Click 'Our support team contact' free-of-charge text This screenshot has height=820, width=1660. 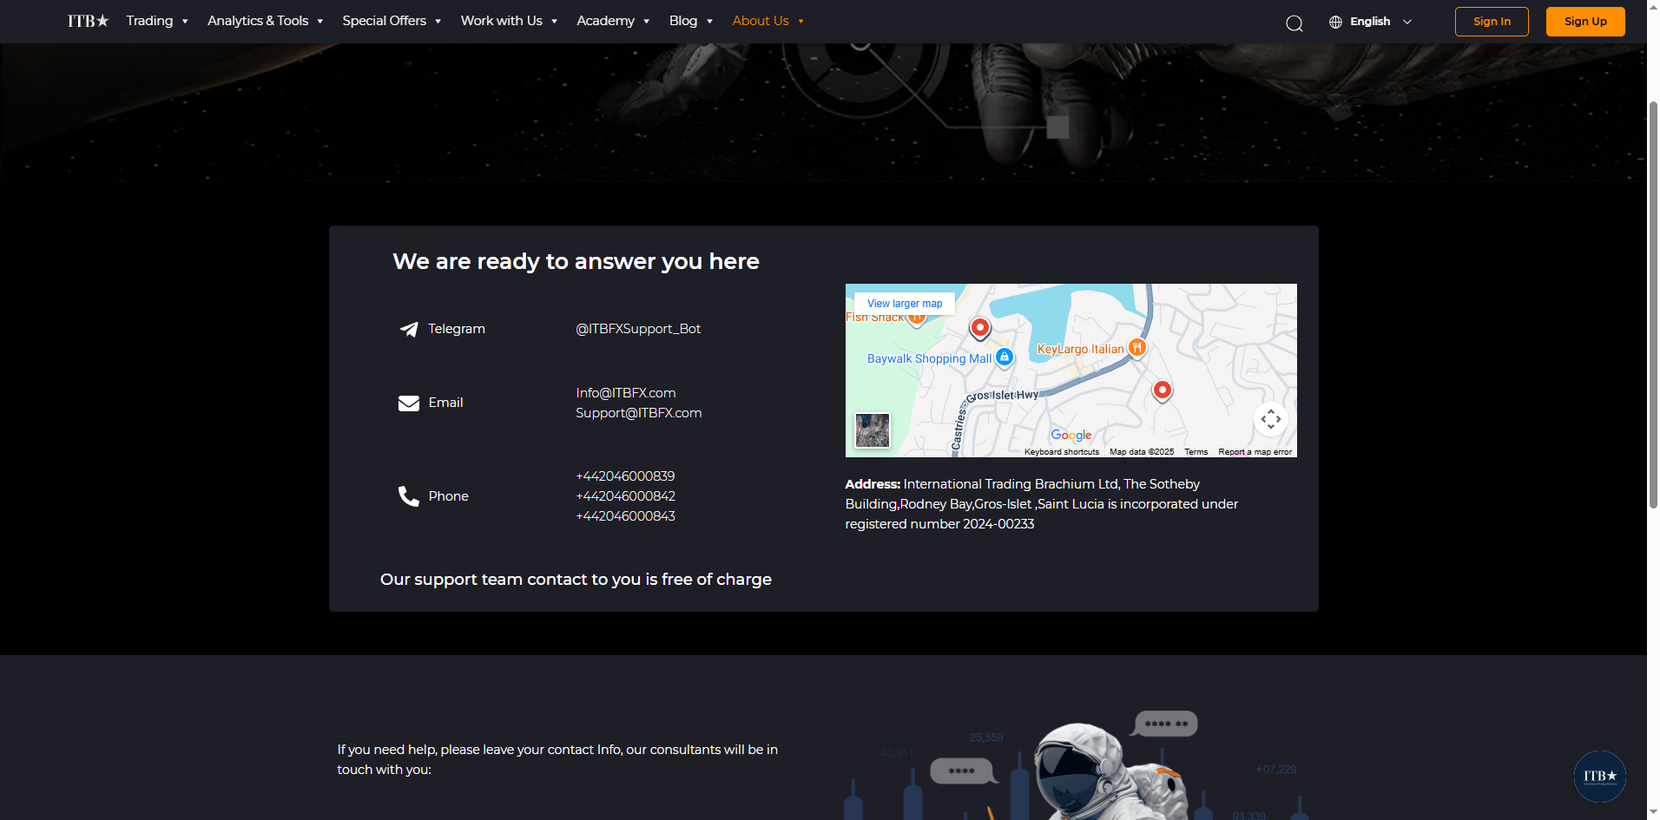pyautogui.click(x=576, y=580)
